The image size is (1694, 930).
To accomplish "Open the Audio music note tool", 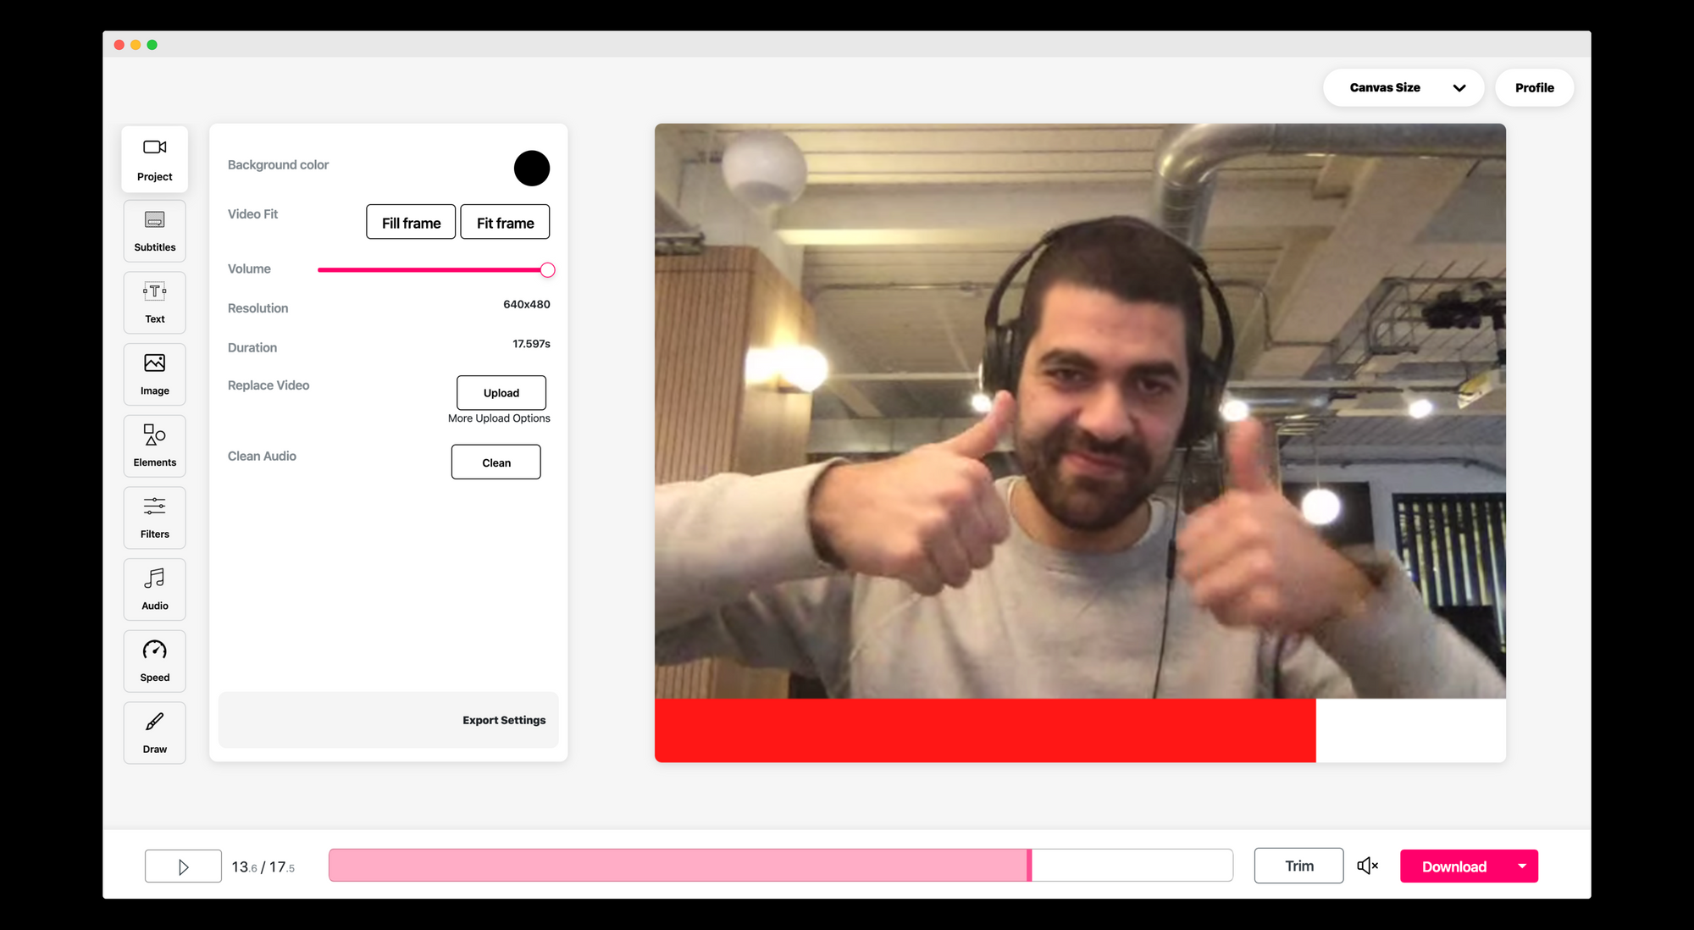I will click(x=154, y=590).
